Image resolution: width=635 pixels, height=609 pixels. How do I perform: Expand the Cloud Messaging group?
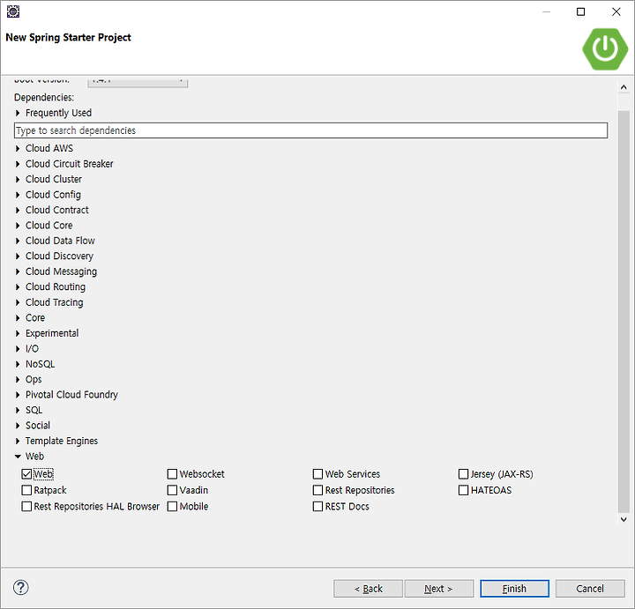(x=18, y=271)
